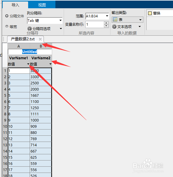The width and height of the screenshot is (173, 177).
Task: Close the 产量数据2.txt tab
Action: pyautogui.click(x=40, y=39)
